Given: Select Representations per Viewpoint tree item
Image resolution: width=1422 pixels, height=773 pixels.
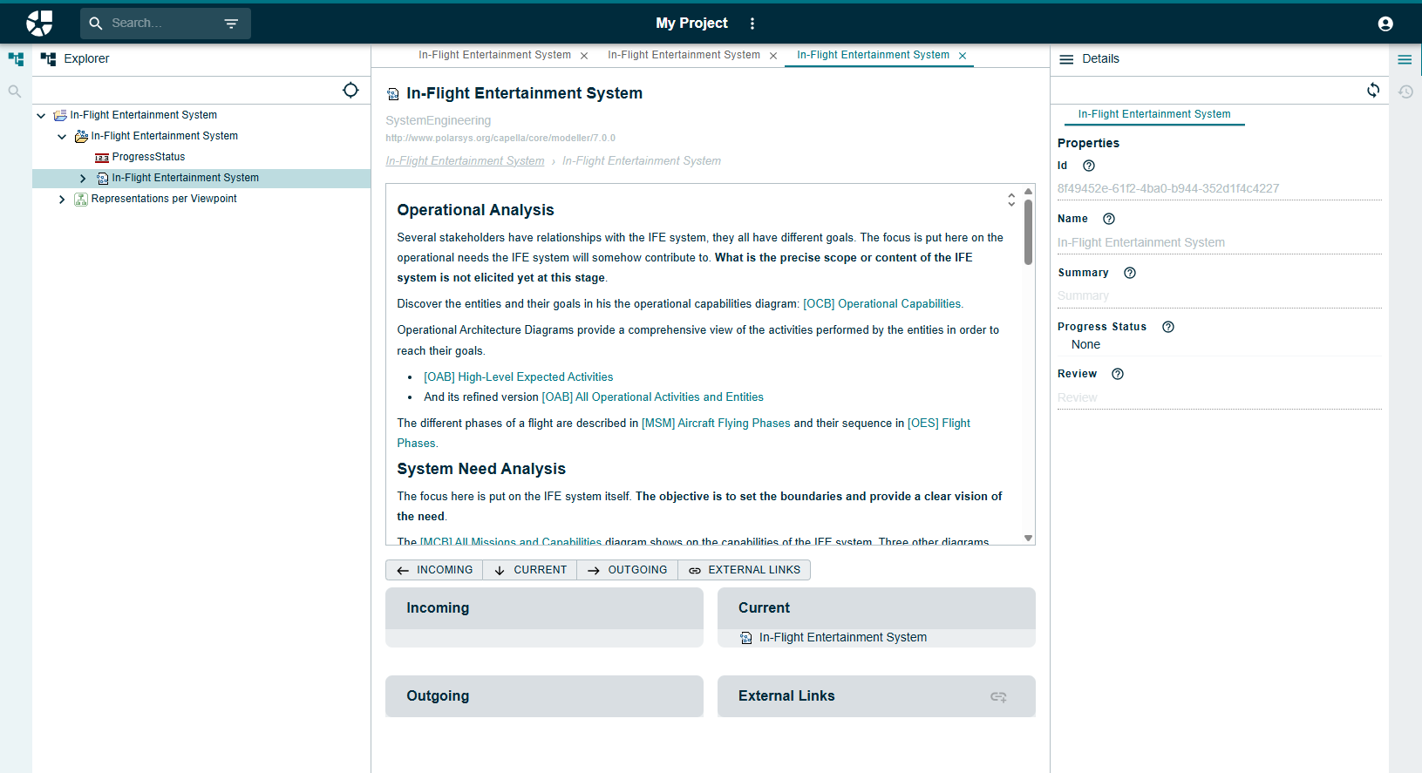Looking at the screenshot, I should coord(164,199).
